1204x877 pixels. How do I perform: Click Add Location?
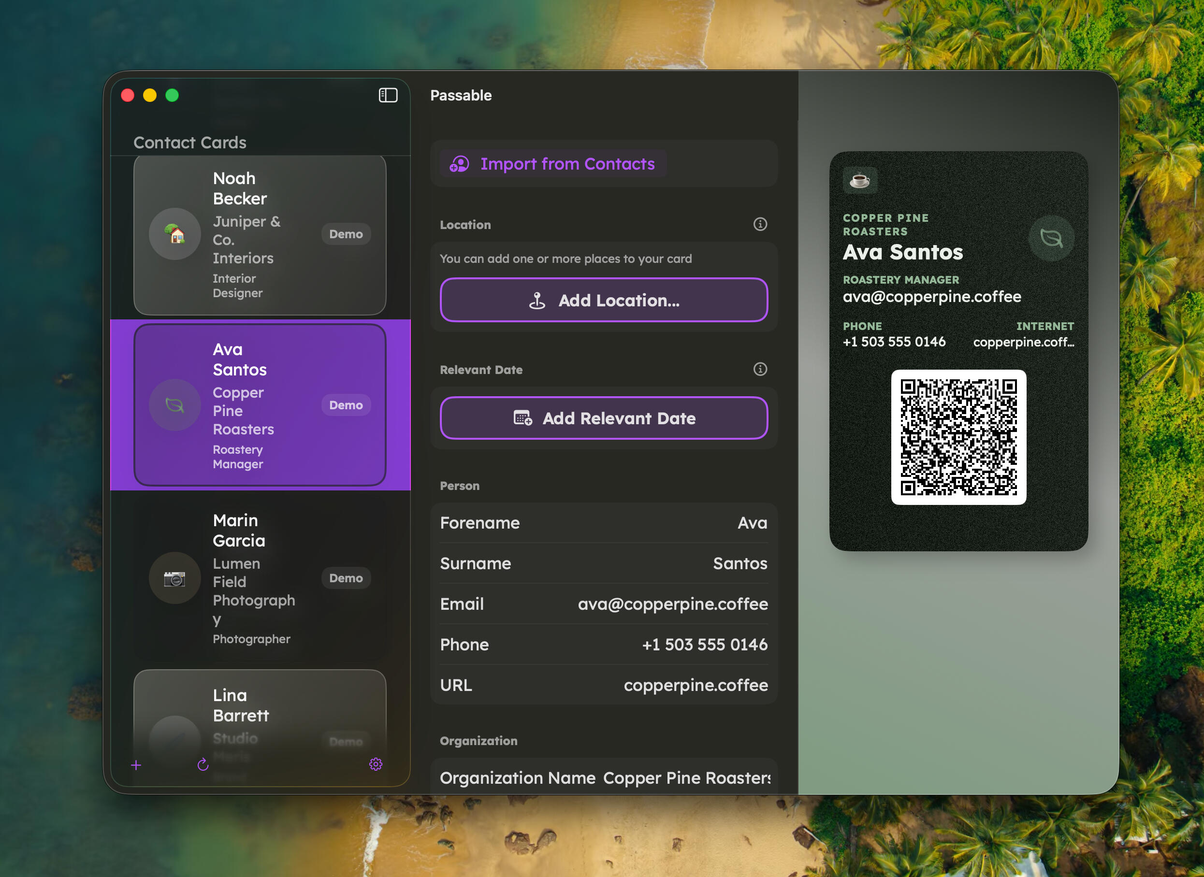tap(604, 300)
